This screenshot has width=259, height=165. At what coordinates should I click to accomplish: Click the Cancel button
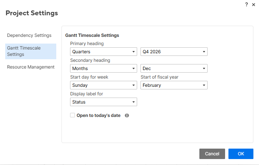(x=212, y=154)
